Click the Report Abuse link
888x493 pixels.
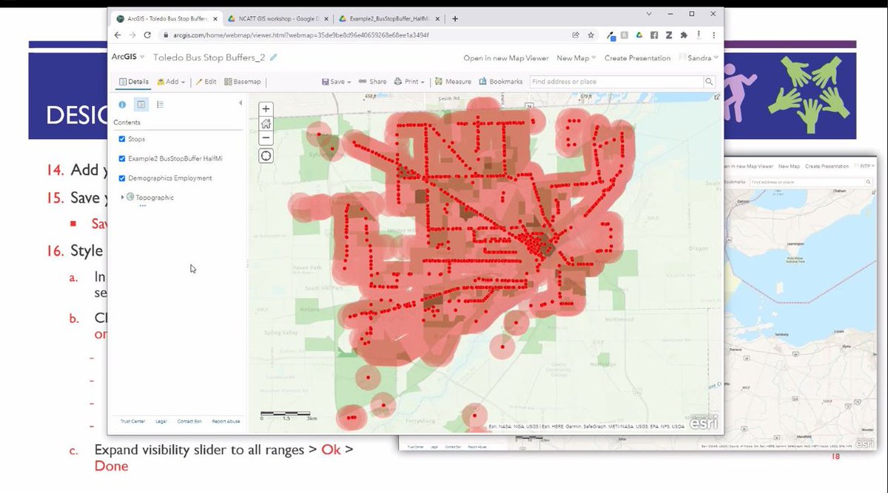point(226,421)
